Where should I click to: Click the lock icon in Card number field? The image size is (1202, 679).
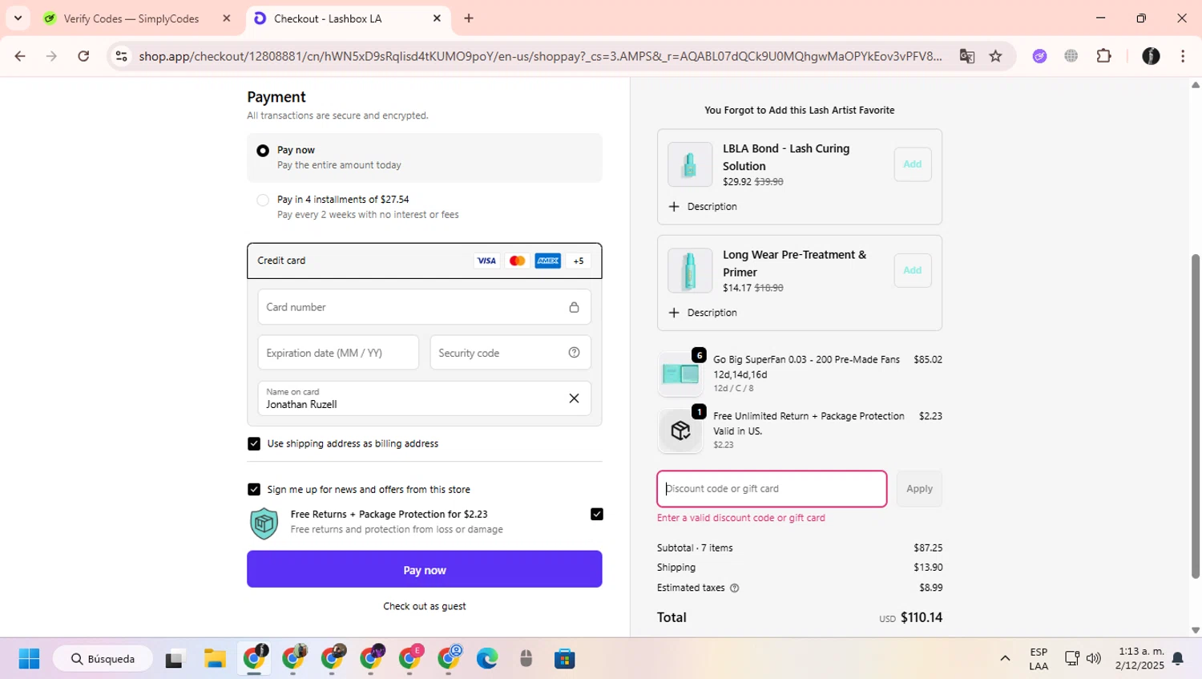[574, 307]
